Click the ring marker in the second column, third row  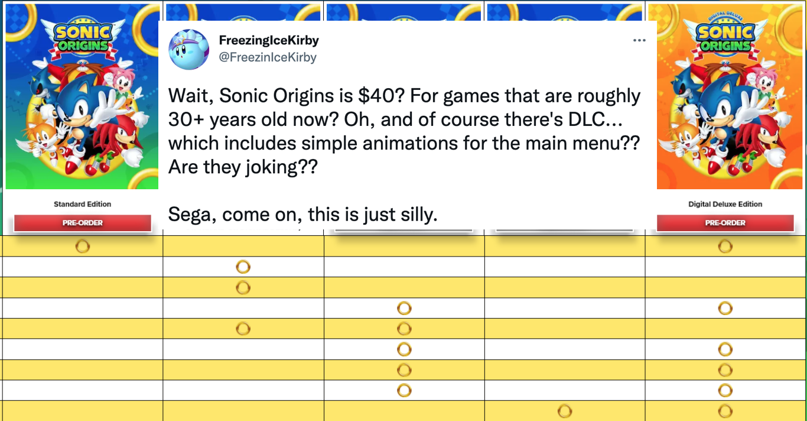point(243,287)
